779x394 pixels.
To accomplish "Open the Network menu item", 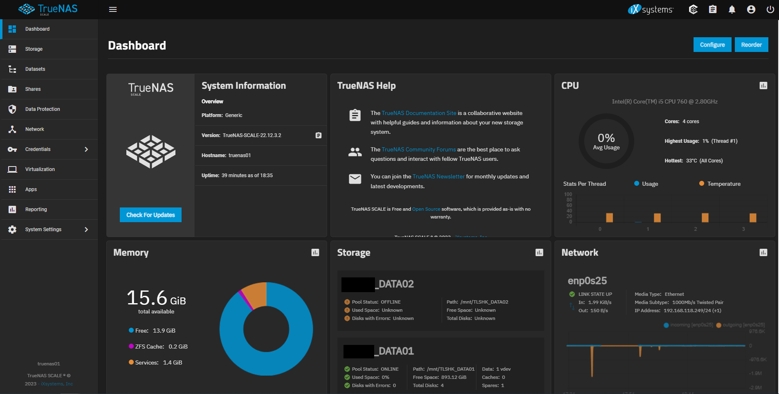I will click(49, 129).
